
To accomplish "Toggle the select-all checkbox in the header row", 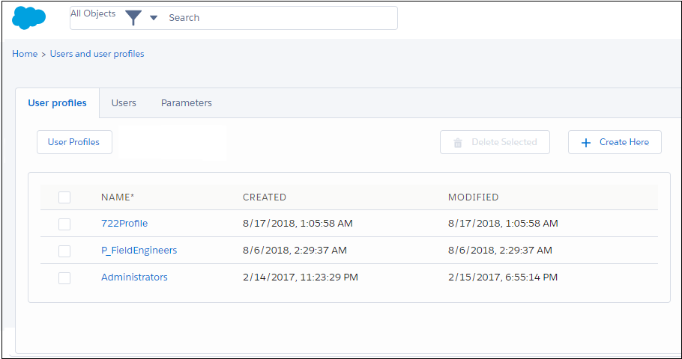I will tap(64, 197).
